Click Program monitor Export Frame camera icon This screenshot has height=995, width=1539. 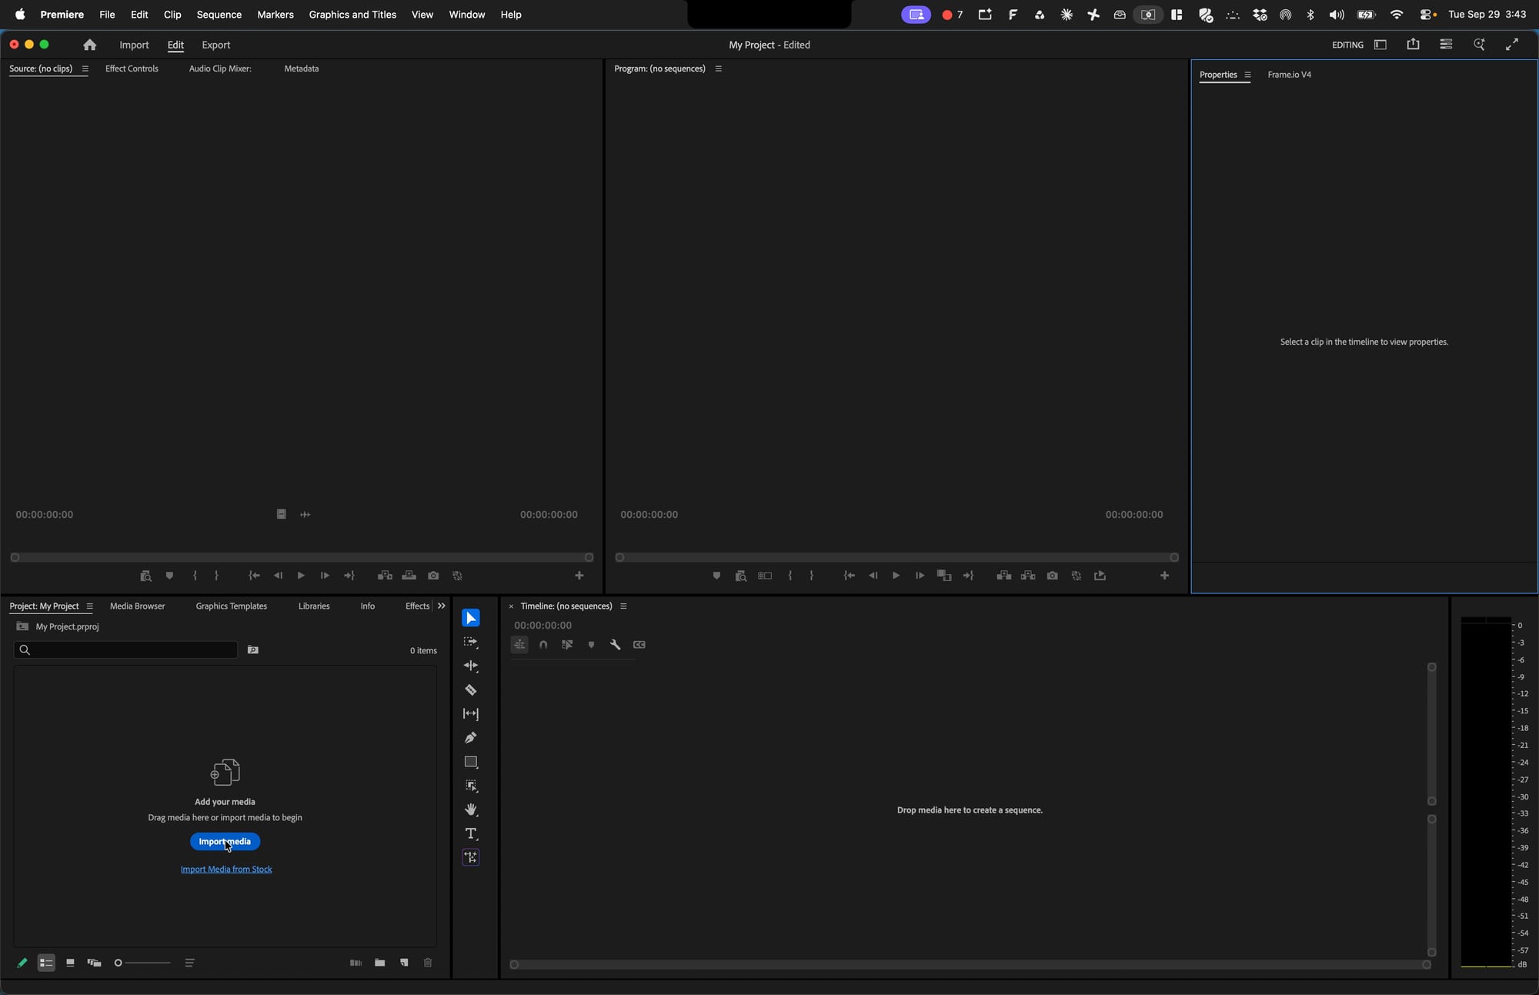click(x=1052, y=576)
